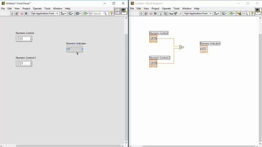This screenshot has height=147, width=262.
Task: Click the Numeric Control 2 increment/decrement stepper
Action: (x=18, y=63)
